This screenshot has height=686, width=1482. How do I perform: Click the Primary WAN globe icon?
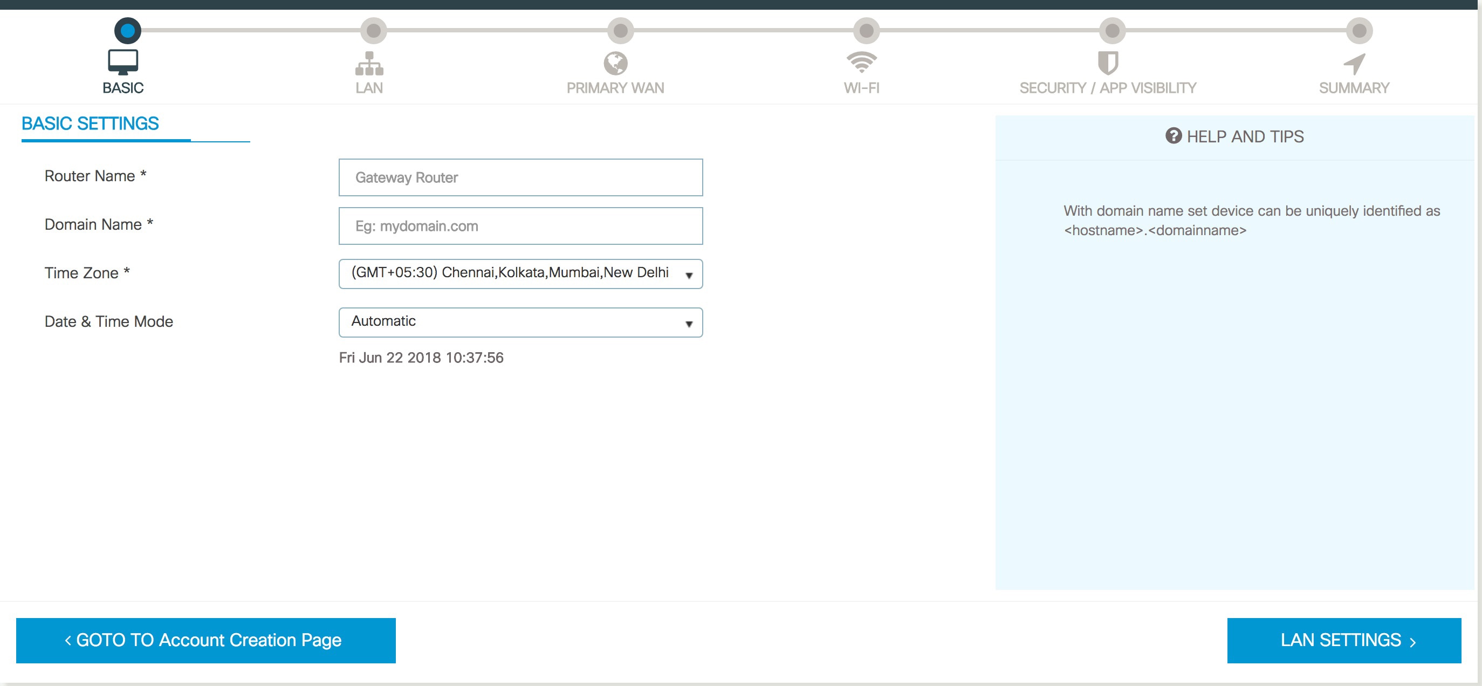[x=615, y=63]
